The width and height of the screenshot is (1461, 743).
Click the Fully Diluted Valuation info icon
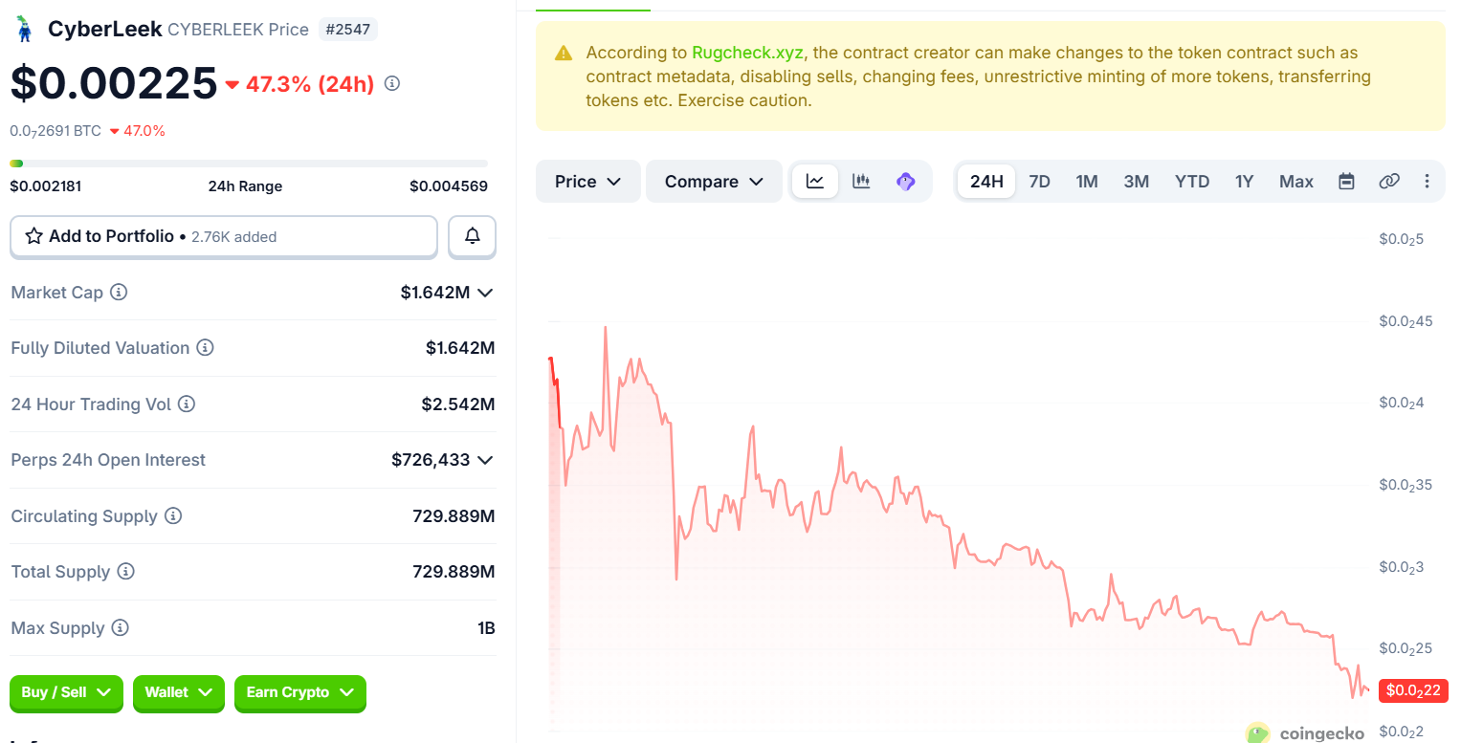pos(205,348)
